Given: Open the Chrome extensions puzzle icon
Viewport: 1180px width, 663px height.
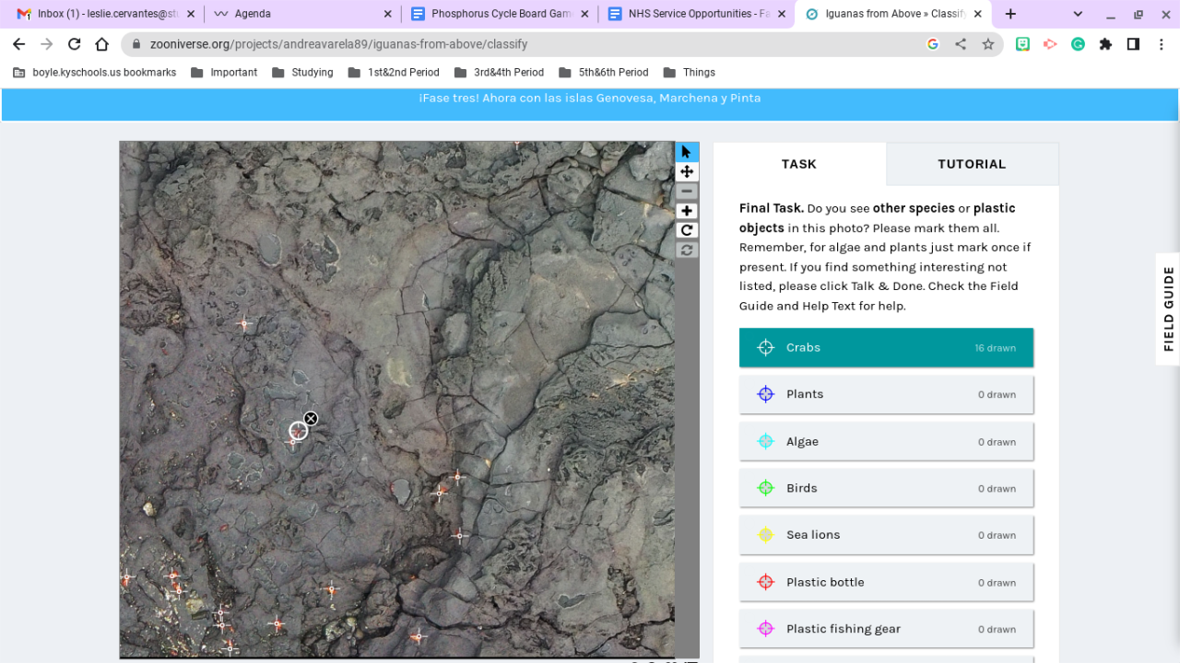Looking at the screenshot, I should tap(1105, 44).
